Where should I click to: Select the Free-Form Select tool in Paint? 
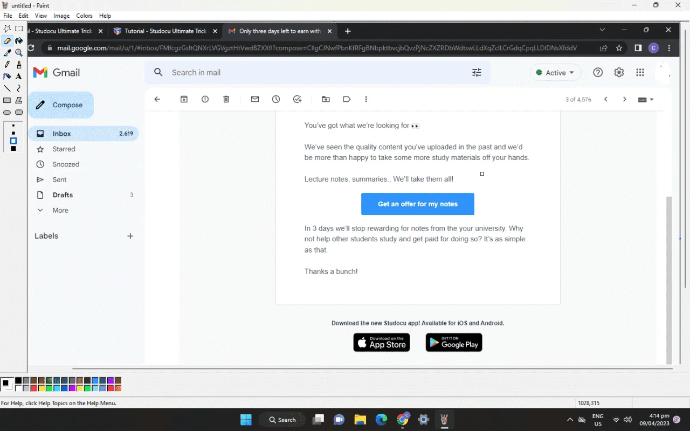7,29
